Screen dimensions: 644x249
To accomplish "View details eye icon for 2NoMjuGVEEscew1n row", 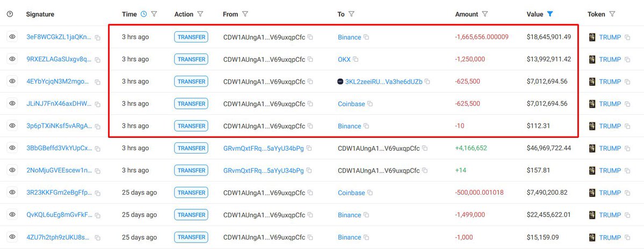I will click(x=12, y=170).
